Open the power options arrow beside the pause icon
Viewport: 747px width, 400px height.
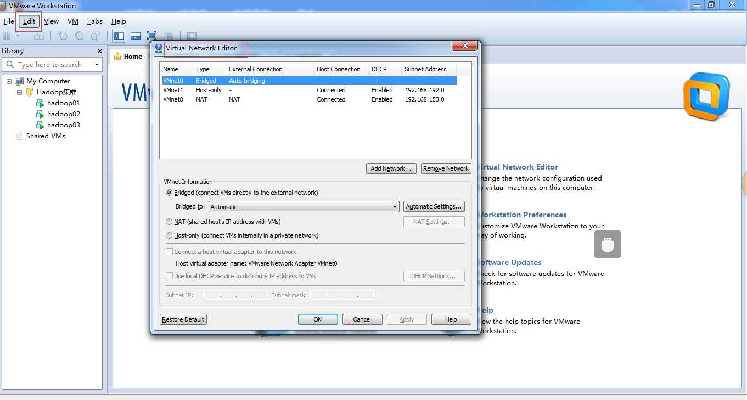coord(18,36)
